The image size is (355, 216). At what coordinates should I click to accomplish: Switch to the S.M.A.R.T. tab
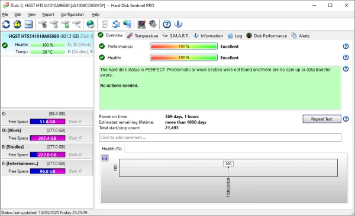[176, 35]
